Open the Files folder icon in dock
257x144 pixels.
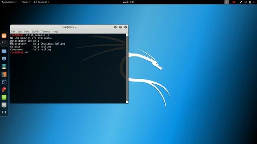[x=4, y=51]
